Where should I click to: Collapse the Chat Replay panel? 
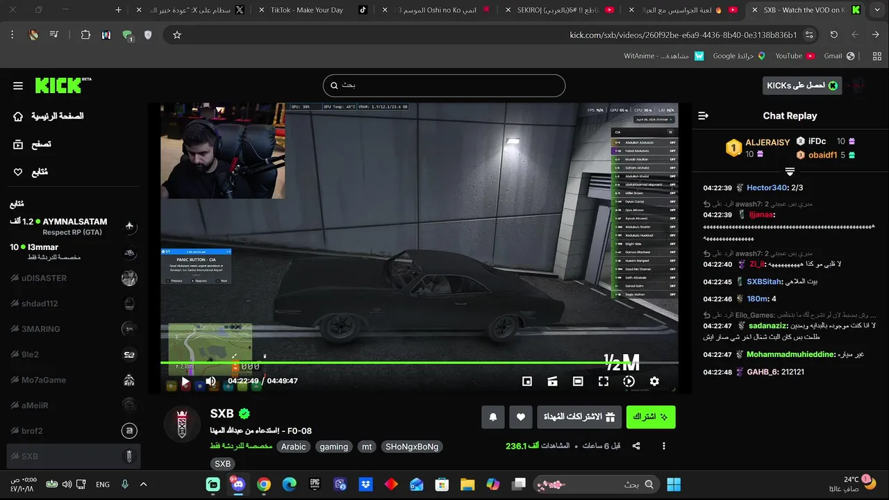(703, 116)
